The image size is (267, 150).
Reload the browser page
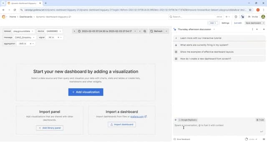point(15,10)
